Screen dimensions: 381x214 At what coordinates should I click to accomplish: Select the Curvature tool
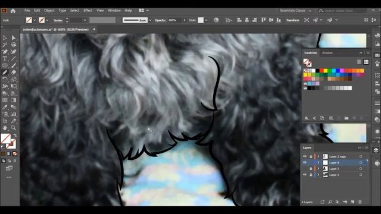point(14,52)
